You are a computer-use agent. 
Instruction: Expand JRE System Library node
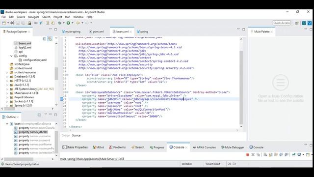pyautogui.click(x=7, y=89)
